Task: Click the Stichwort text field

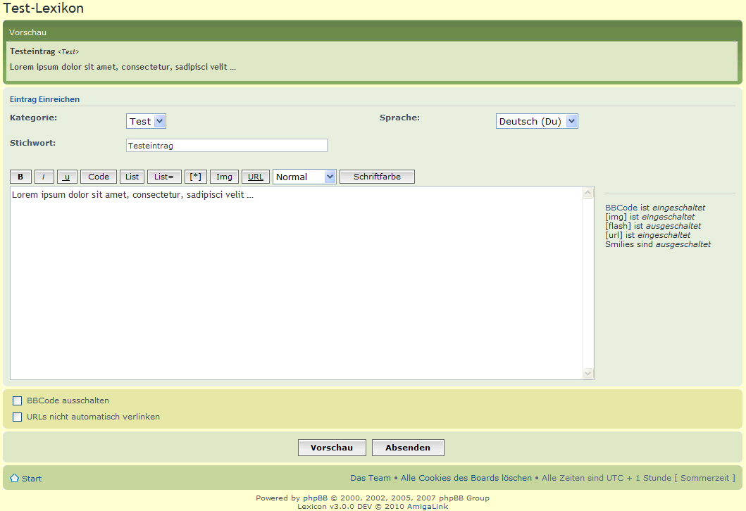Action: (x=226, y=146)
